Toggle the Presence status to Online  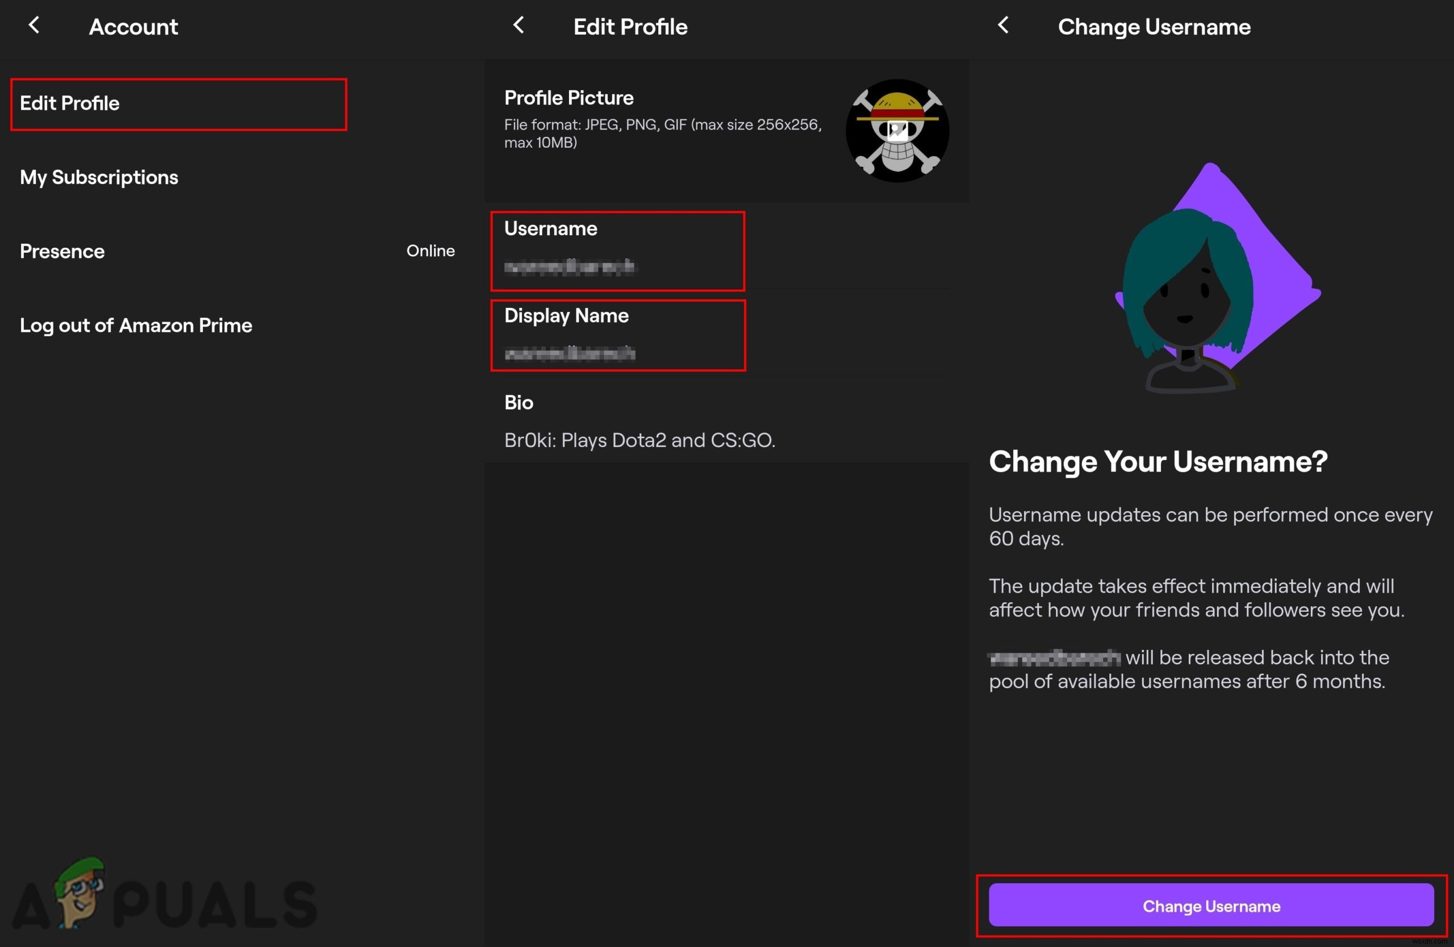[431, 251]
